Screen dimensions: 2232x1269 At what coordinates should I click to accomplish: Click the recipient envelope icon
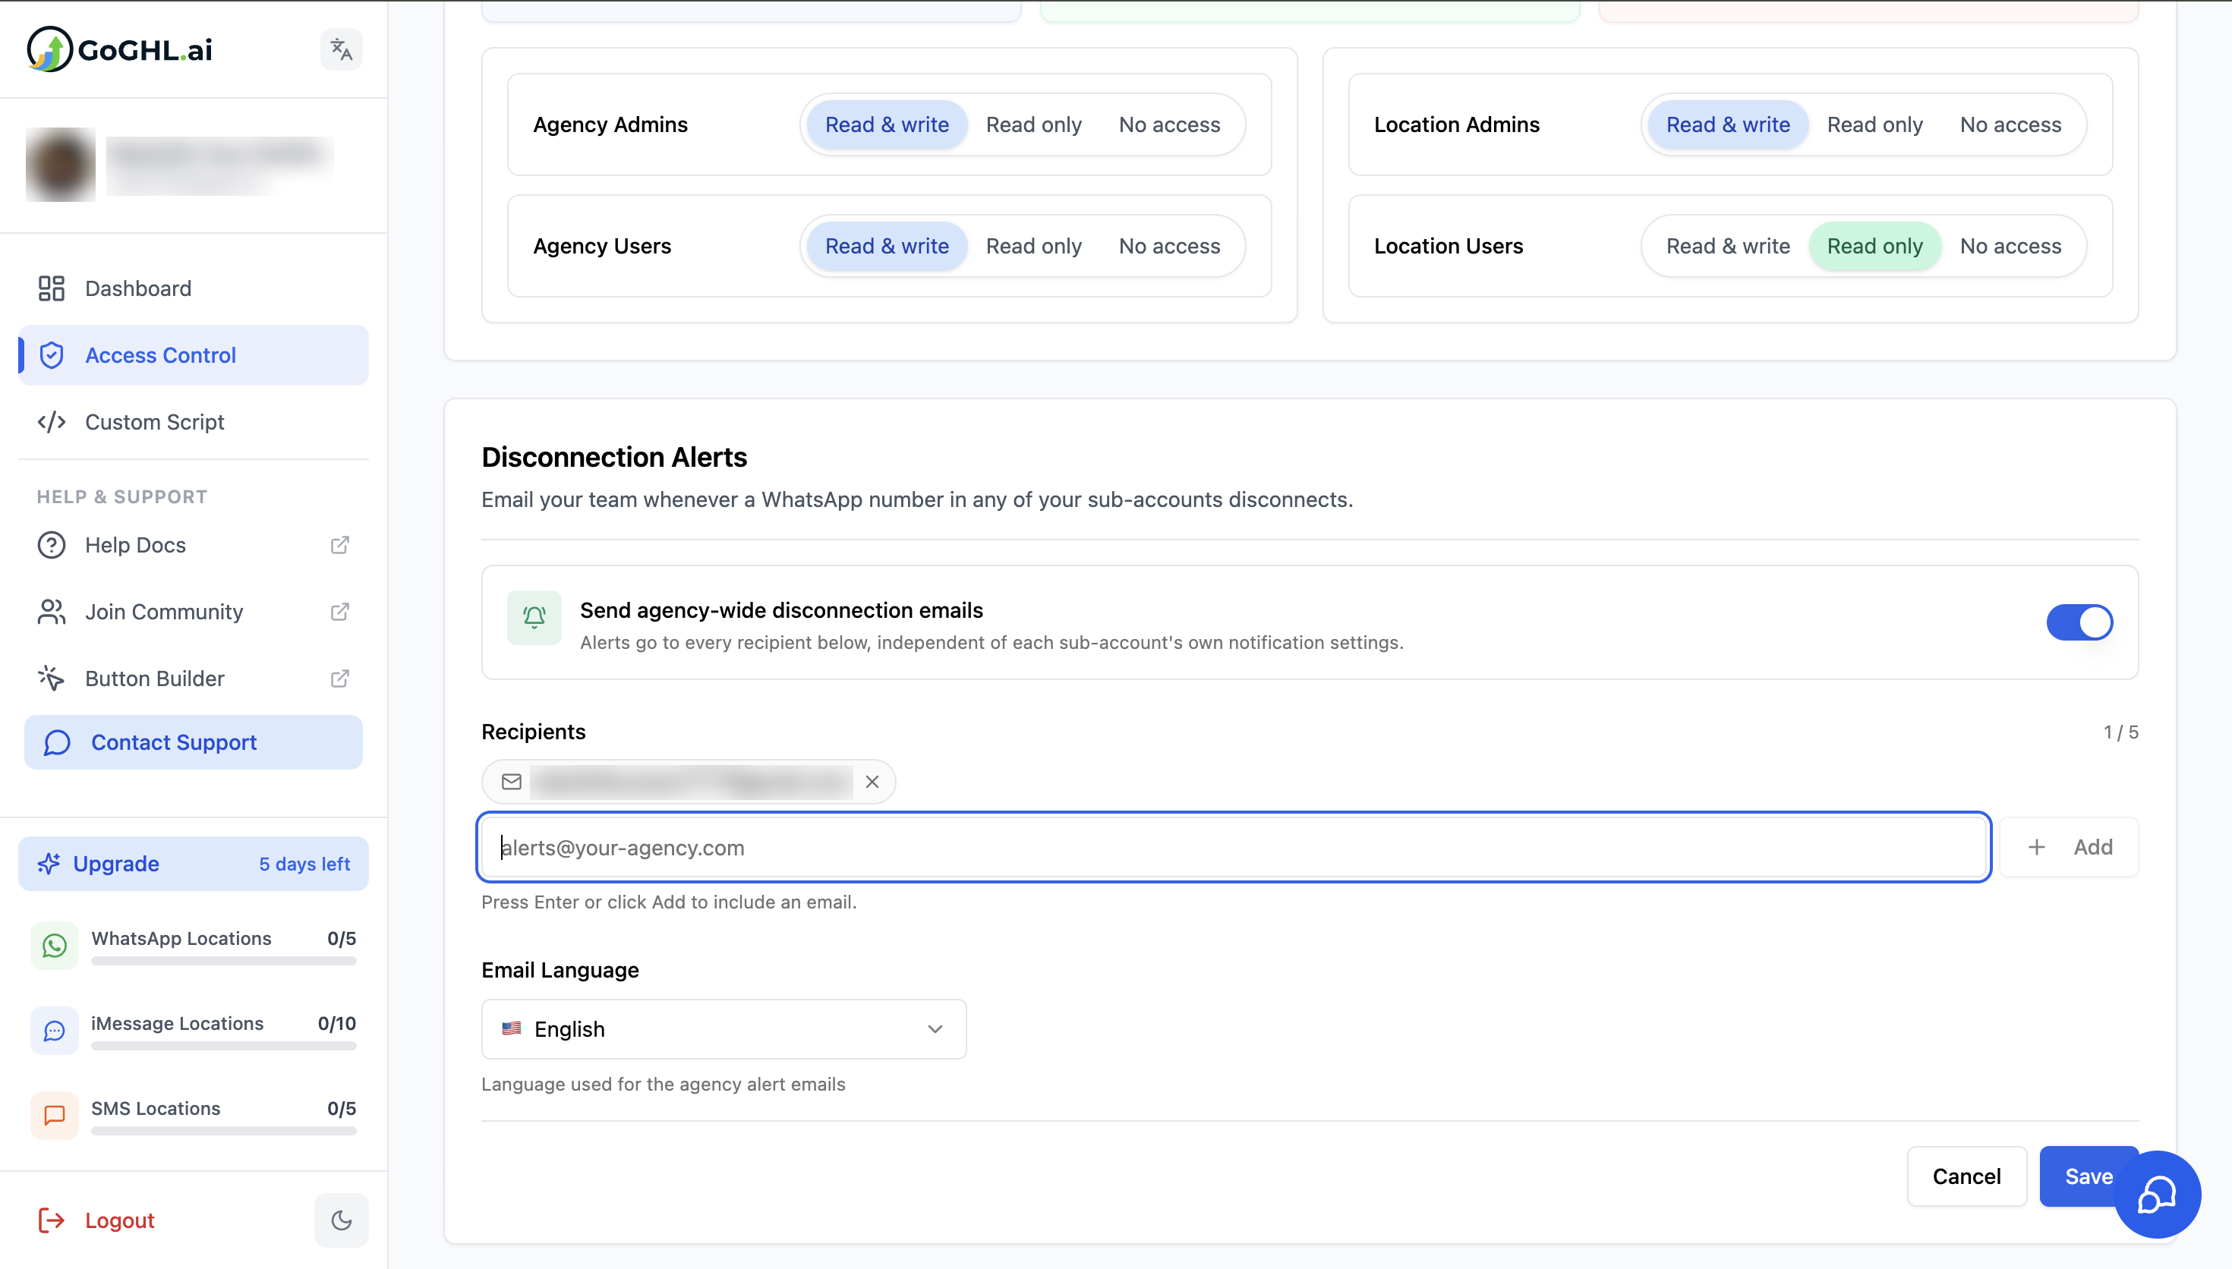pyautogui.click(x=512, y=782)
